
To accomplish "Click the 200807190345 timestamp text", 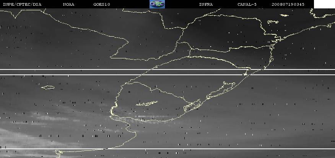I will click(x=288, y=5).
